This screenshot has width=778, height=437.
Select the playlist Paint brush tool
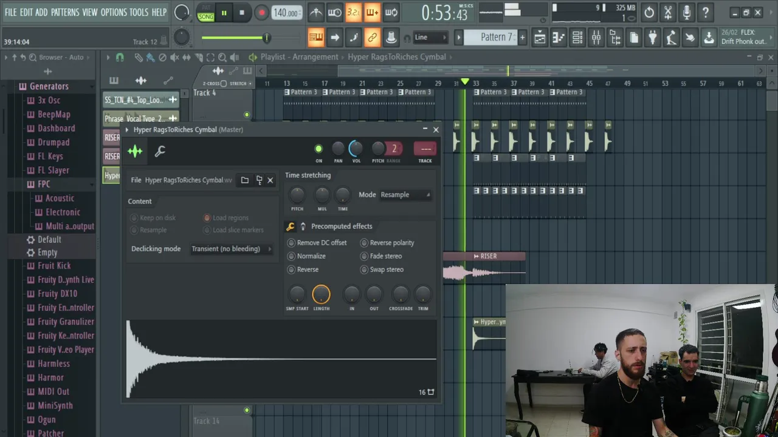[150, 57]
